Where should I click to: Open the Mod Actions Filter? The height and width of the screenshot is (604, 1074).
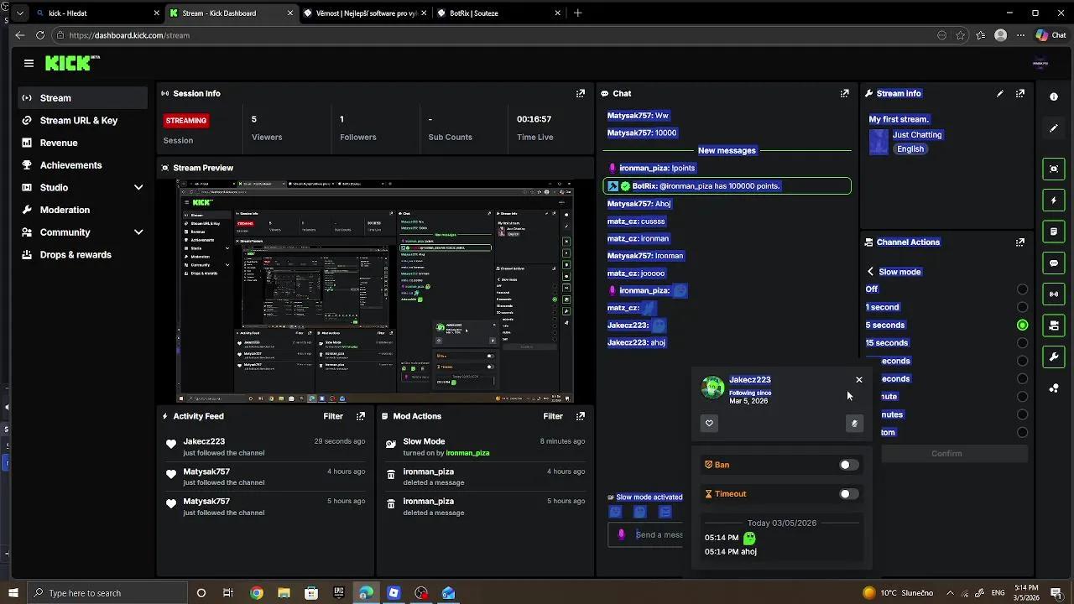pyautogui.click(x=553, y=416)
